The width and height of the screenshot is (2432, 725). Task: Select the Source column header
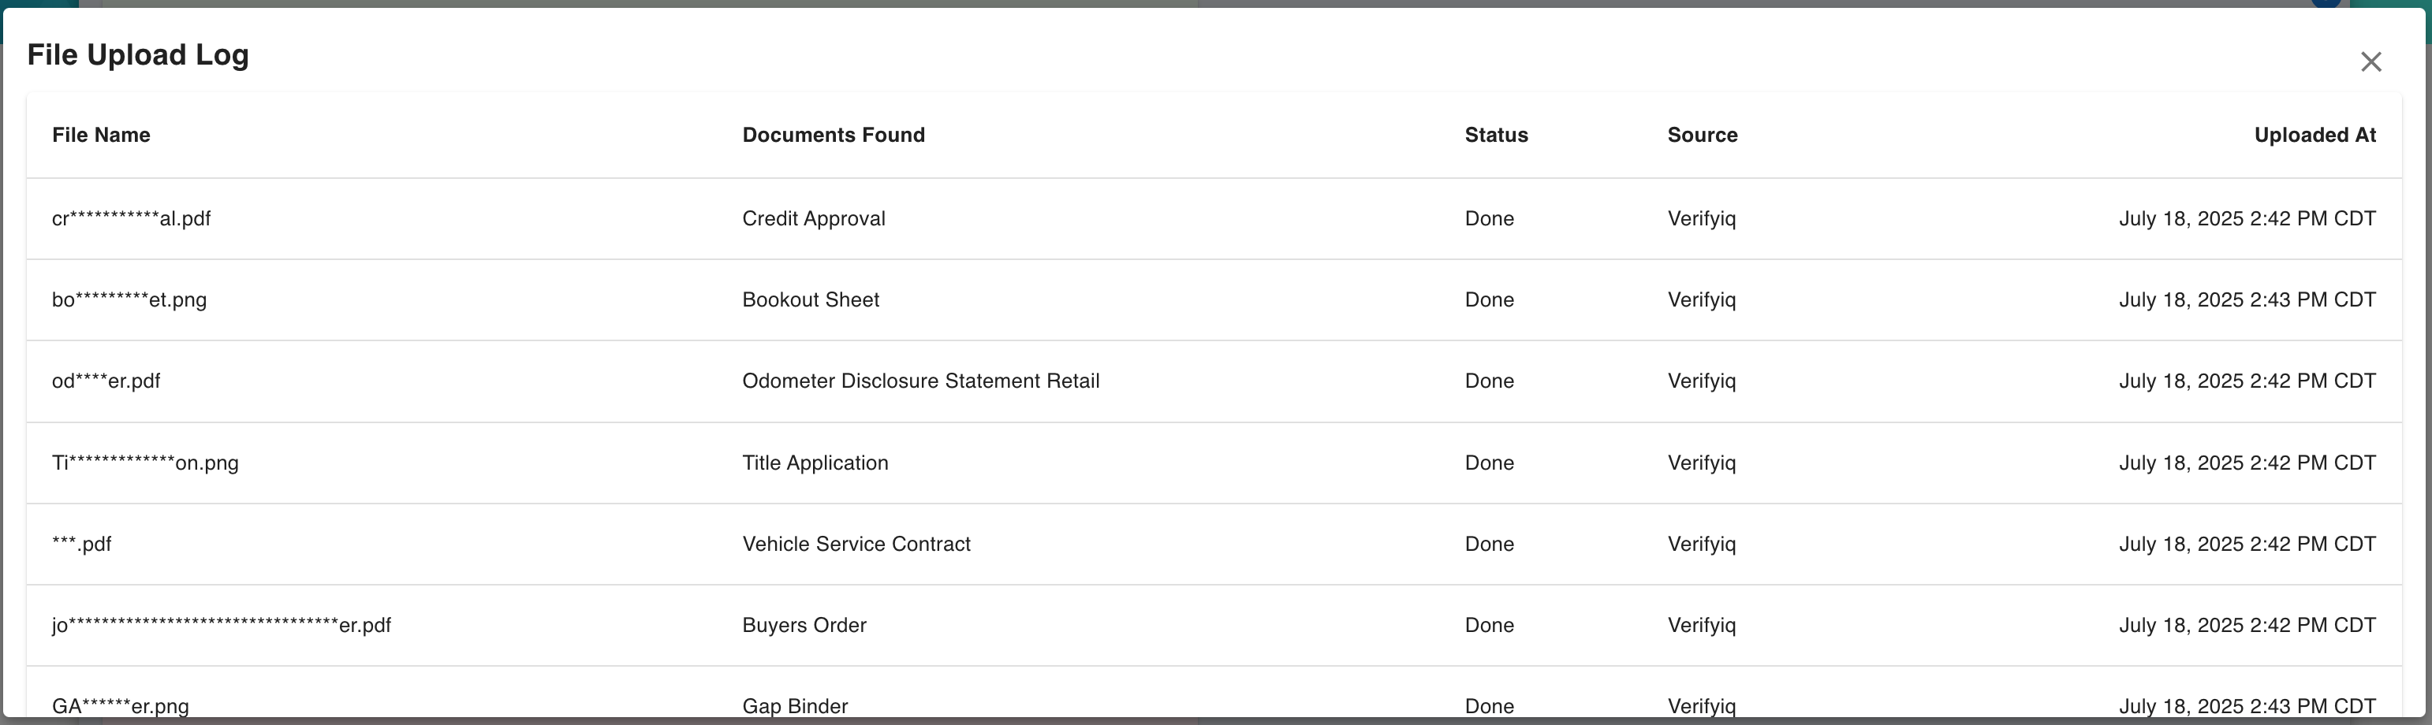click(1701, 135)
